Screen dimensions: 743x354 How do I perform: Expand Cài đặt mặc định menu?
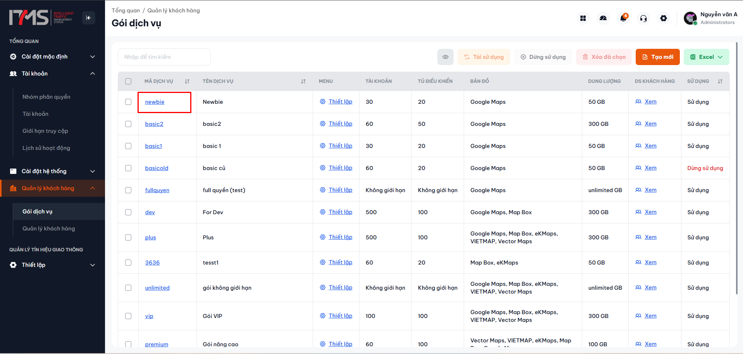[x=52, y=57]
